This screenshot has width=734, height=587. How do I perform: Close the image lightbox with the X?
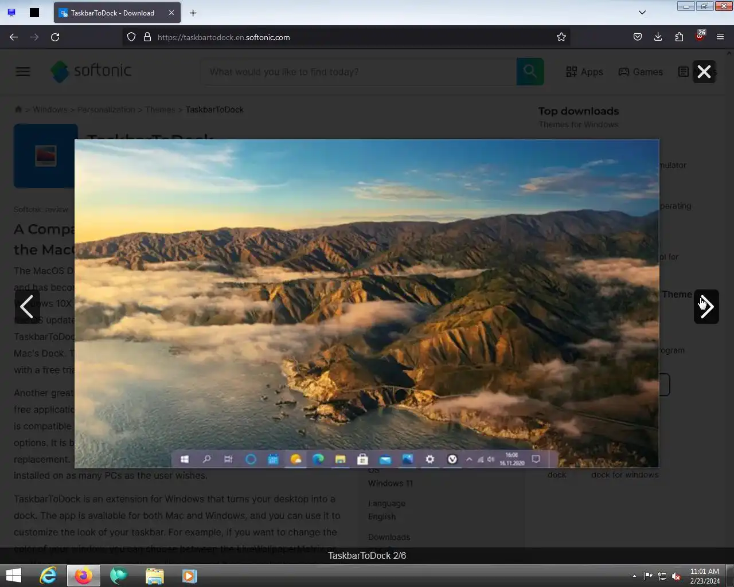tap(704, 72)
